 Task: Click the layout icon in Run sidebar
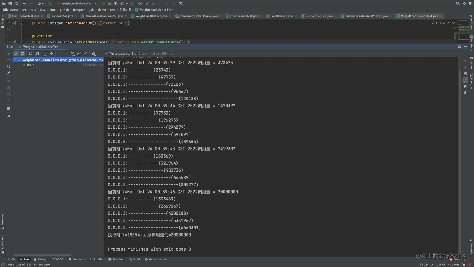click(x=8, y=109)
